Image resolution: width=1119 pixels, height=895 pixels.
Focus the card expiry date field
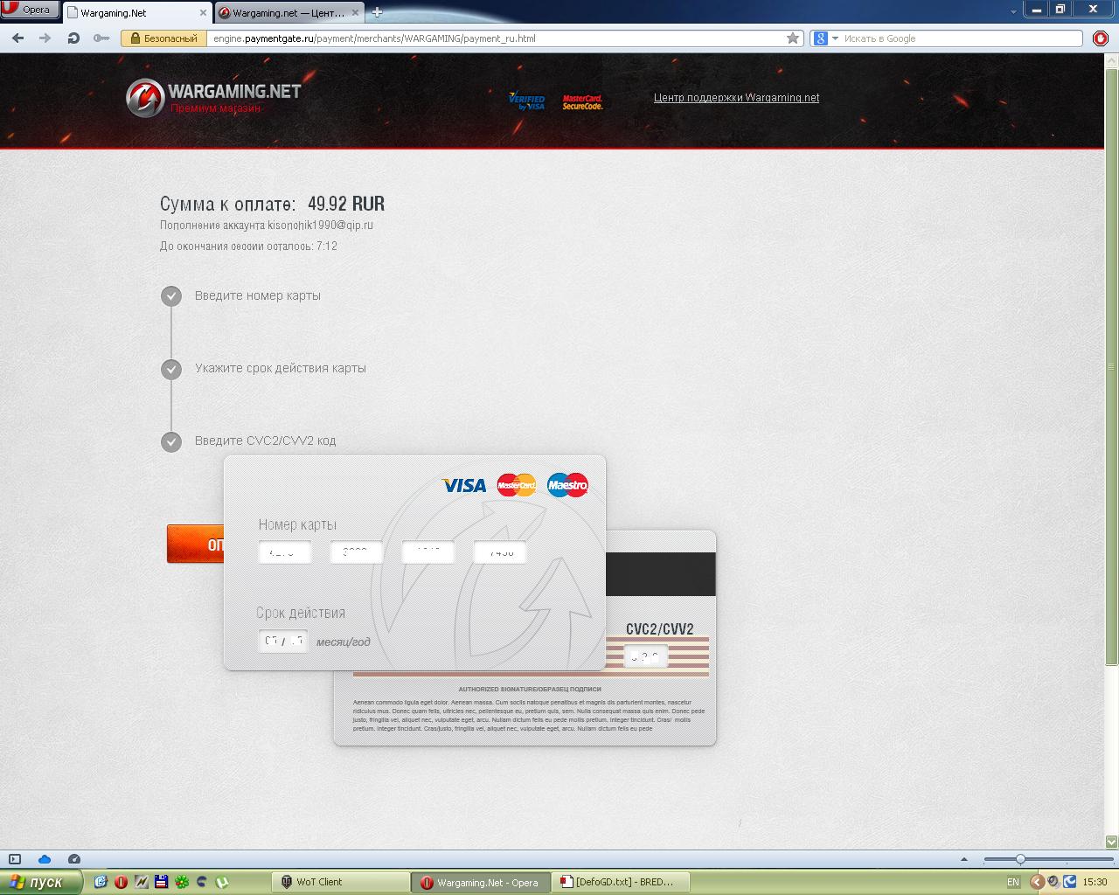(283, 641)
